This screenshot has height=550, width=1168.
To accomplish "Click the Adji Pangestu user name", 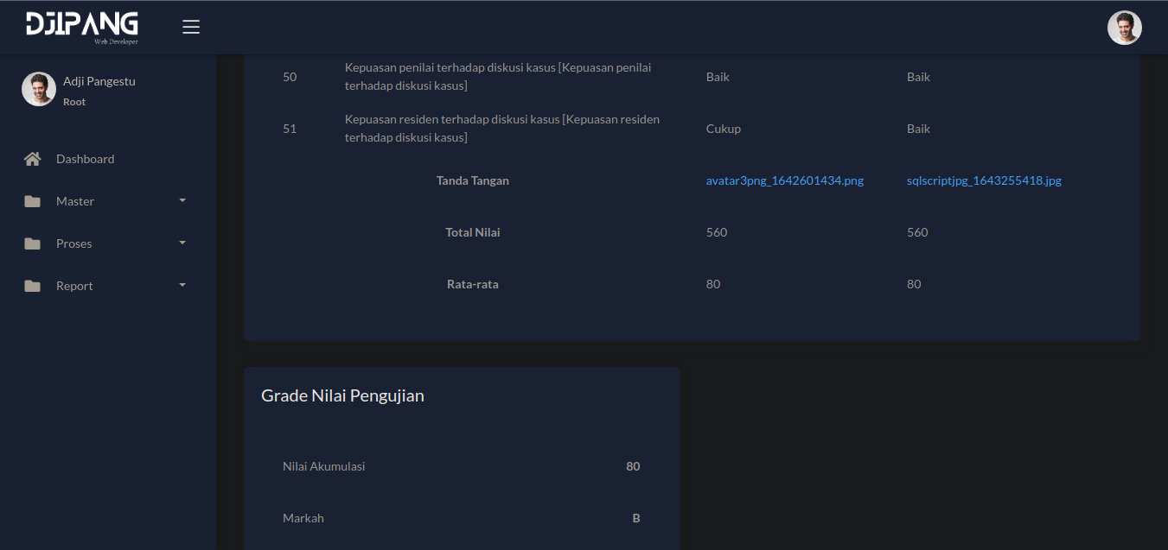I will [x=99, y=81].
